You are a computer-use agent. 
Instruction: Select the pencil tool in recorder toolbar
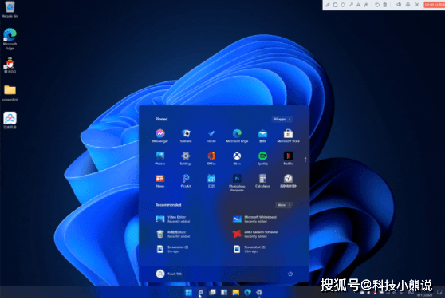coord(328,5)
